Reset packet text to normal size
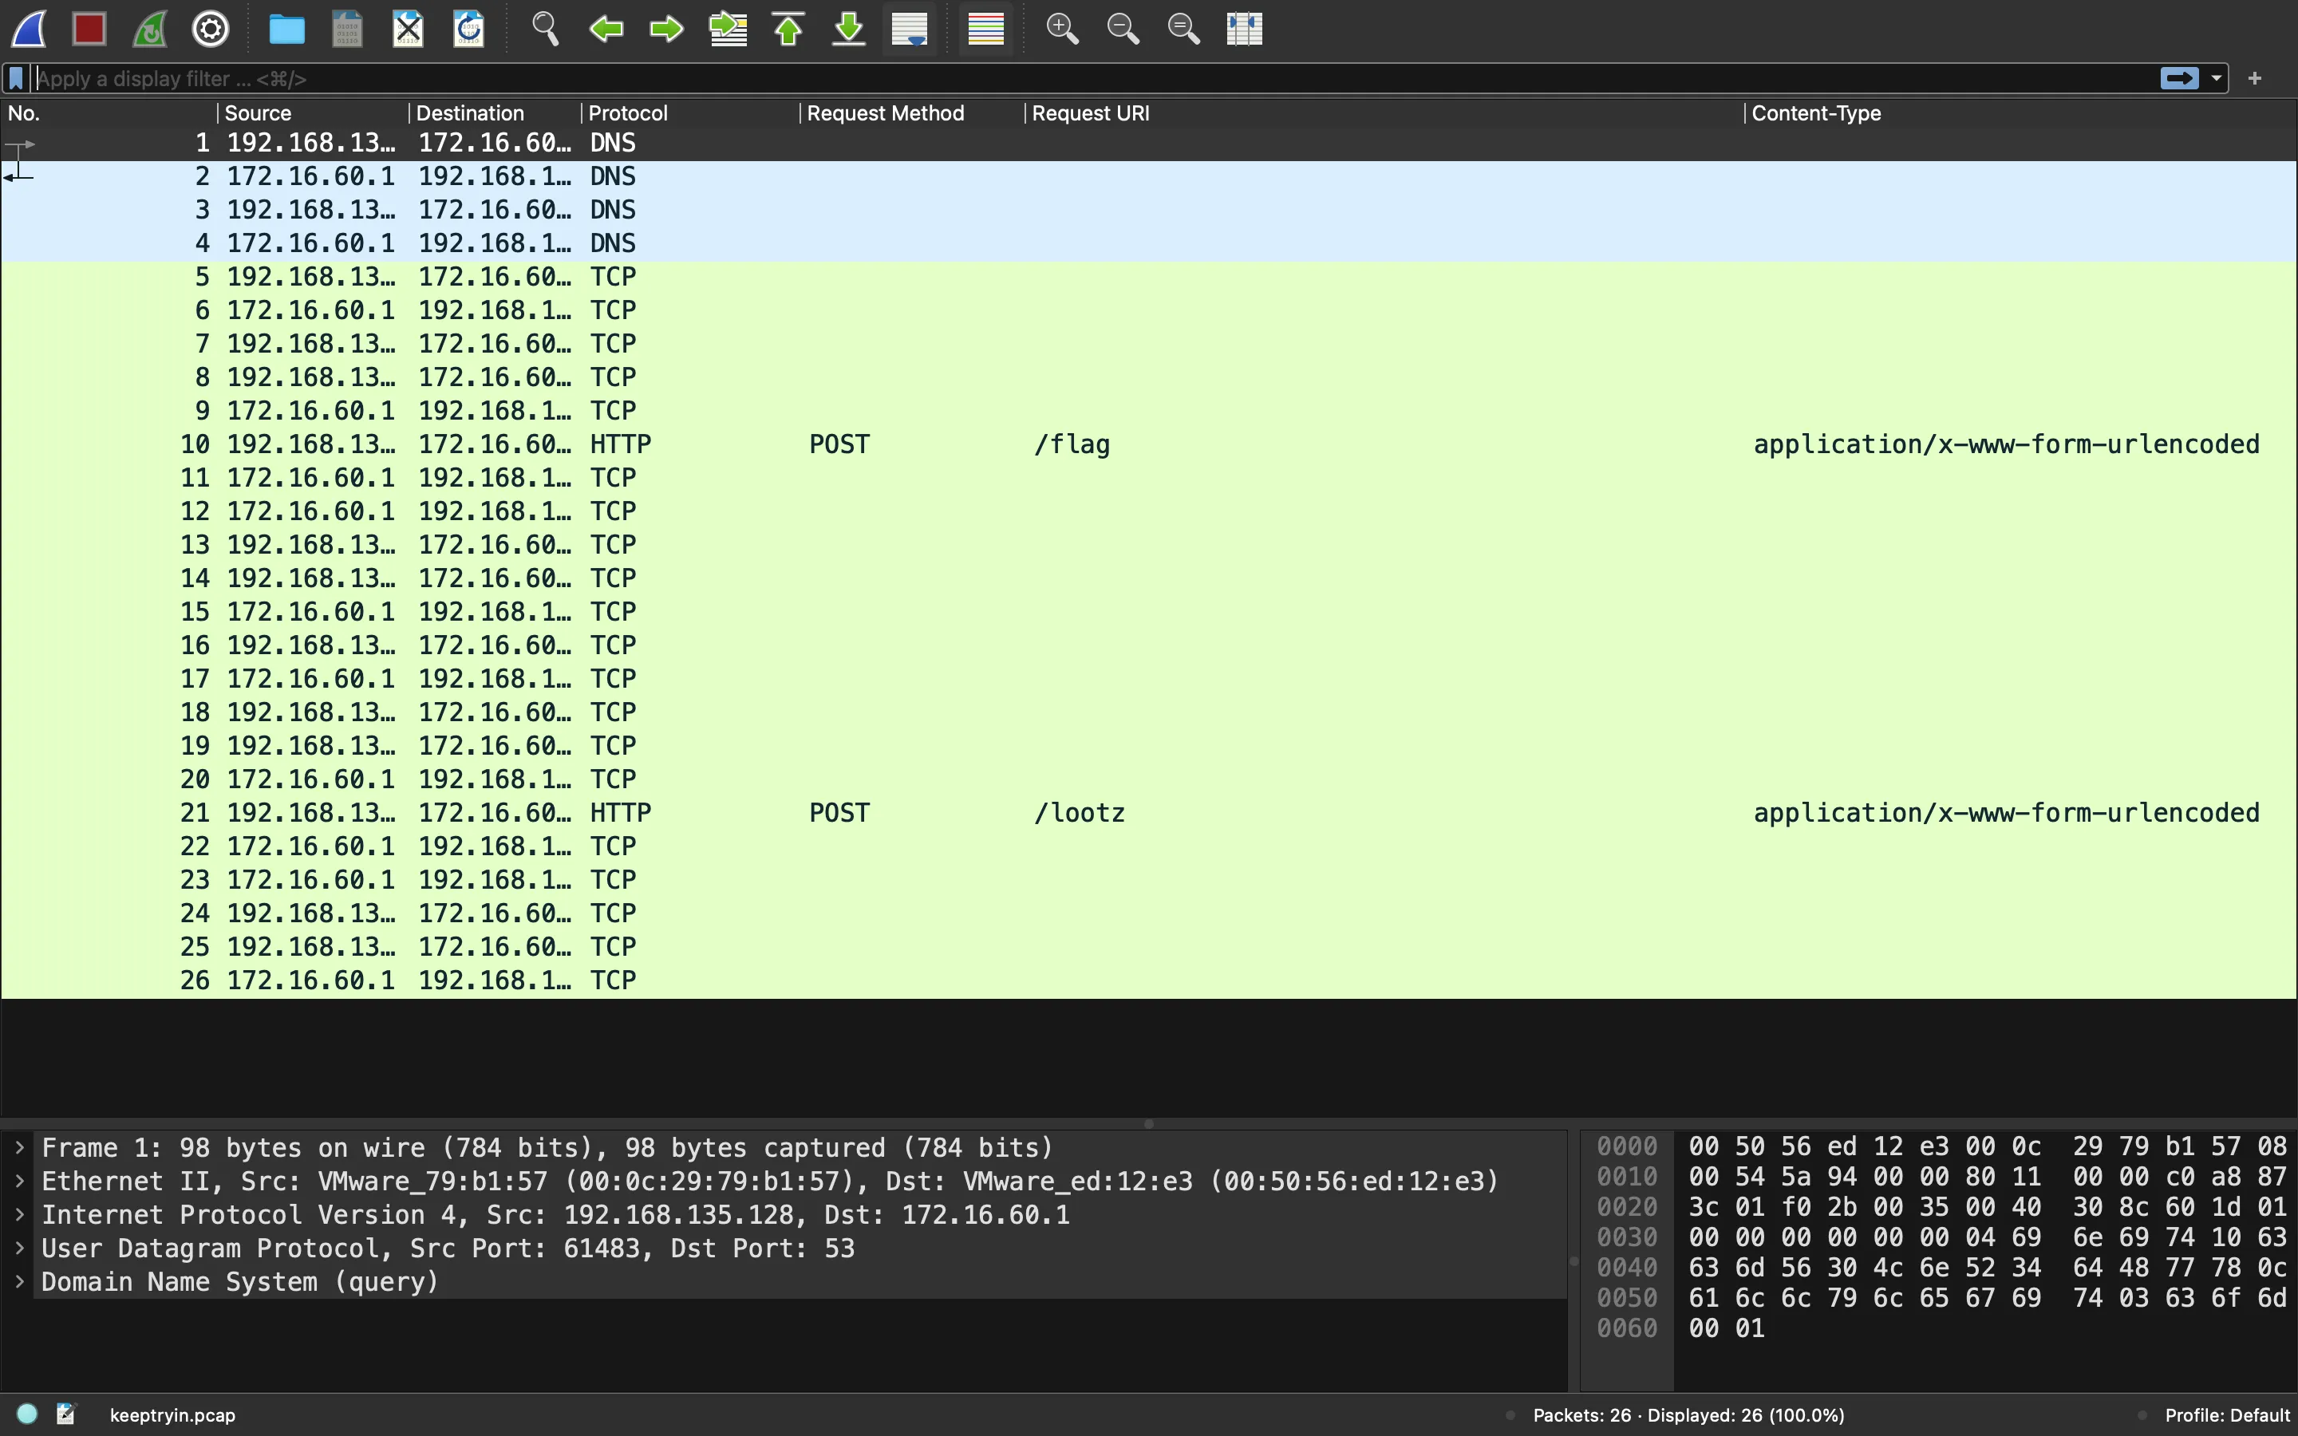2298x1436 pixels. click(x=1183, y=29)
